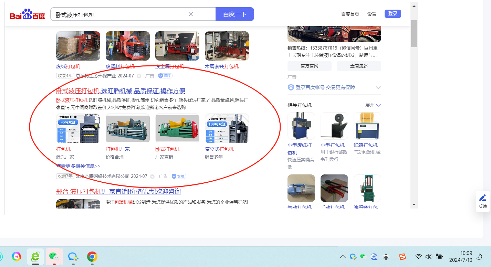Image resolution: width=491 pixels, height=267 pixels.
Task: Click the 百度一下 search button
Action: (x=235, y=14)
